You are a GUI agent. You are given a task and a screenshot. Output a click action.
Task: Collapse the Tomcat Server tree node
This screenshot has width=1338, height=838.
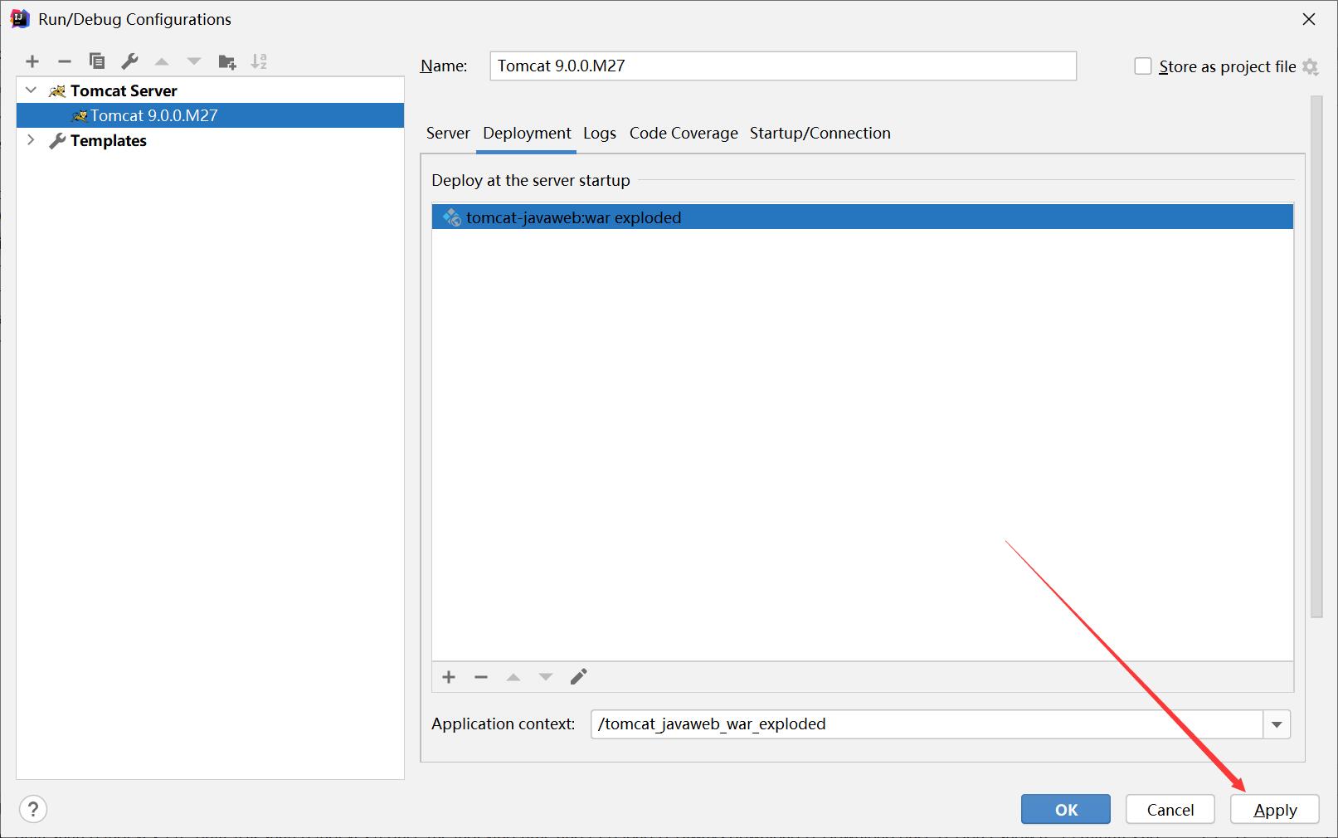tap(32, 90)
